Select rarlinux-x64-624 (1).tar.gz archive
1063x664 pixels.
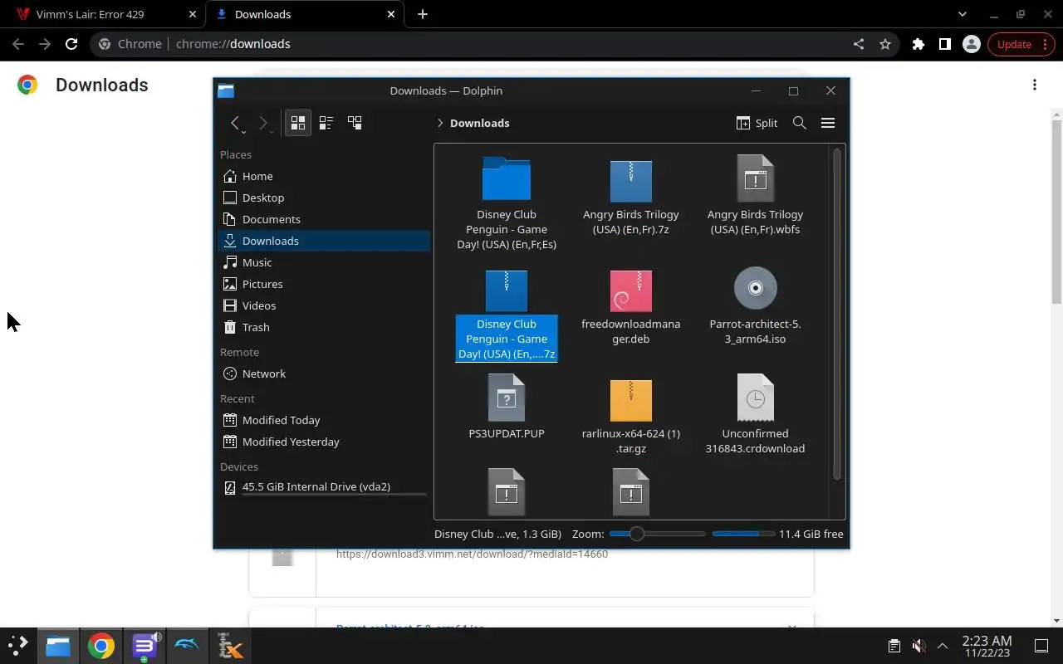click(x=630, y=400)
